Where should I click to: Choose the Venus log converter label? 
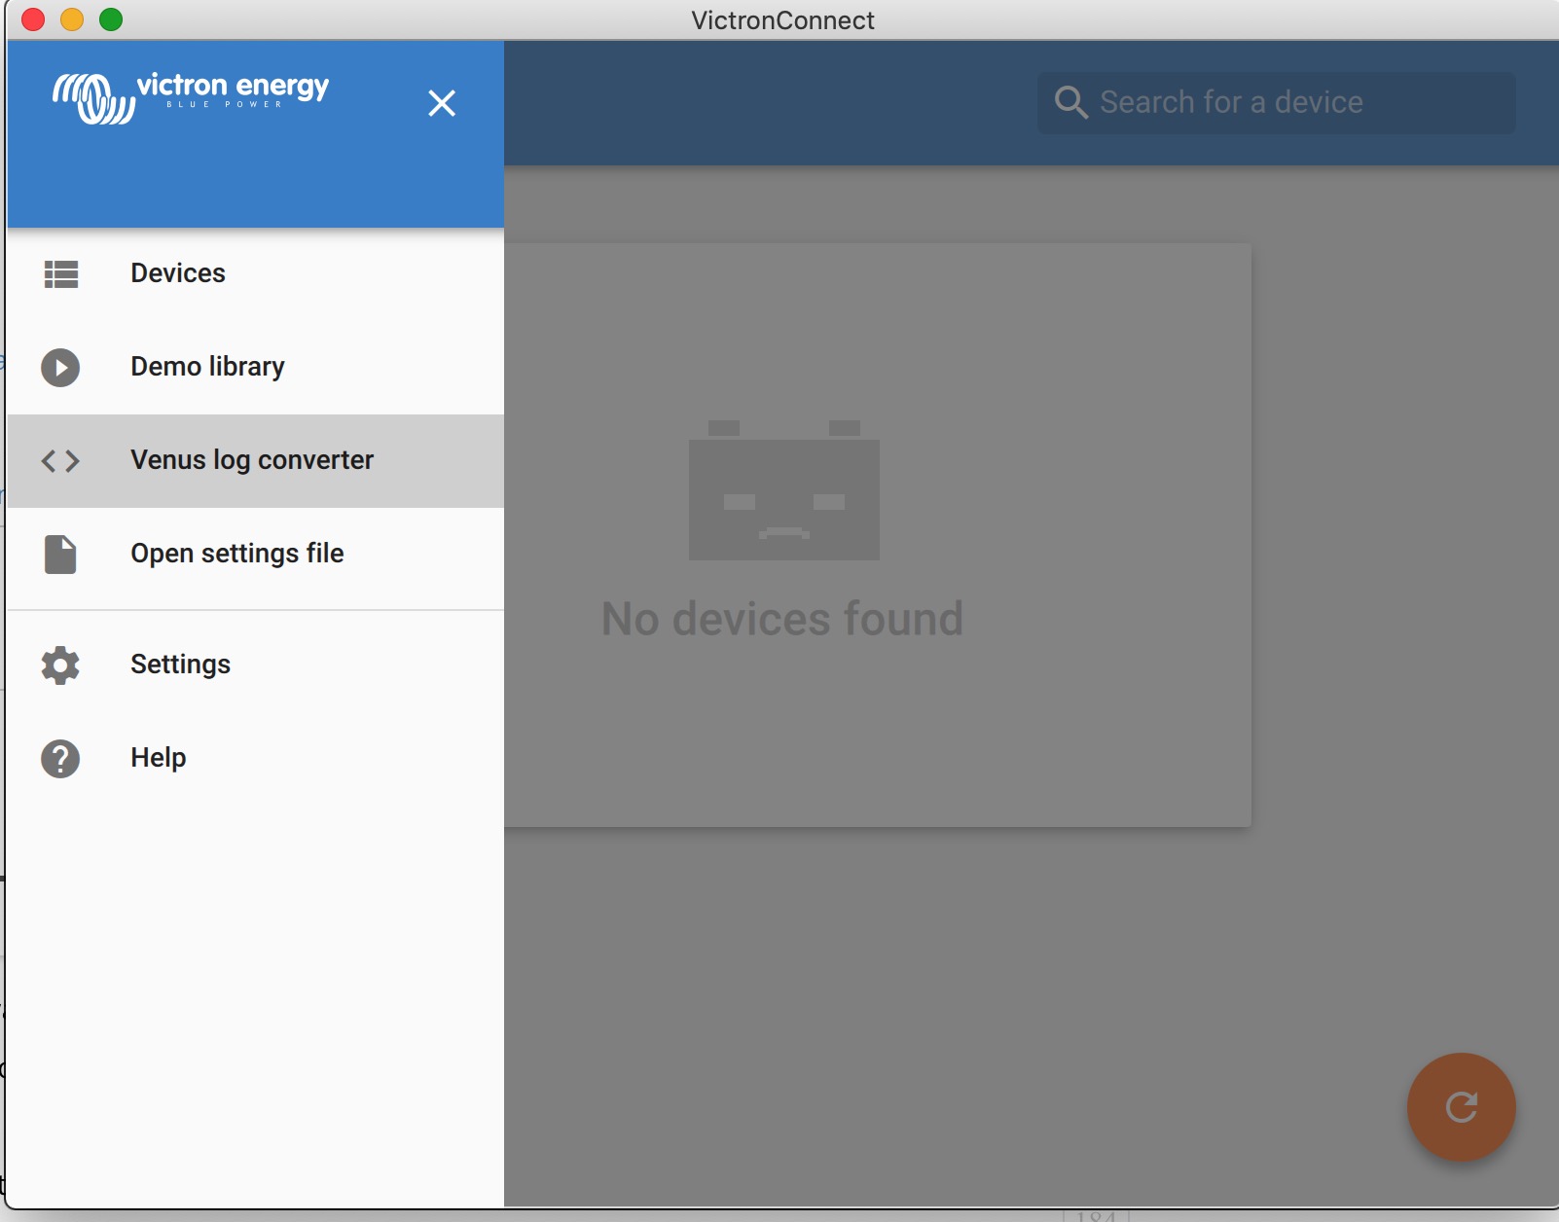click(x=252, y=460)
